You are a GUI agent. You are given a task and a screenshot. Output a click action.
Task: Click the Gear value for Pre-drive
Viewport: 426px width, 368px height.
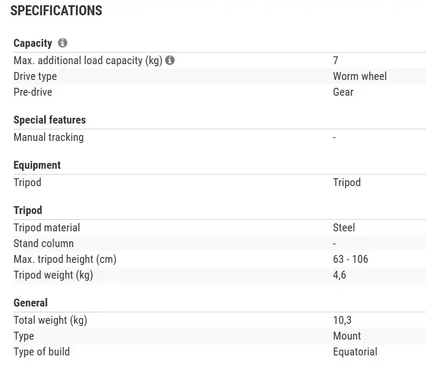pyautogui.click(x=343, y=92)
